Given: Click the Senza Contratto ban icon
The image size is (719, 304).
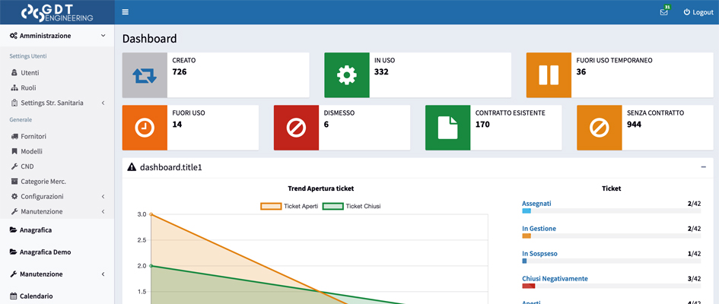Looking at the screenshot, I should coord(599,128).
